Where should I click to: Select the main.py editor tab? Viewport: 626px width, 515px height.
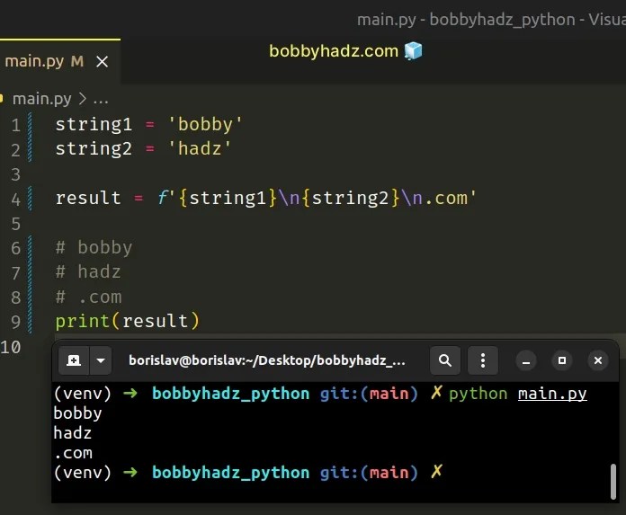coord(60,61)
